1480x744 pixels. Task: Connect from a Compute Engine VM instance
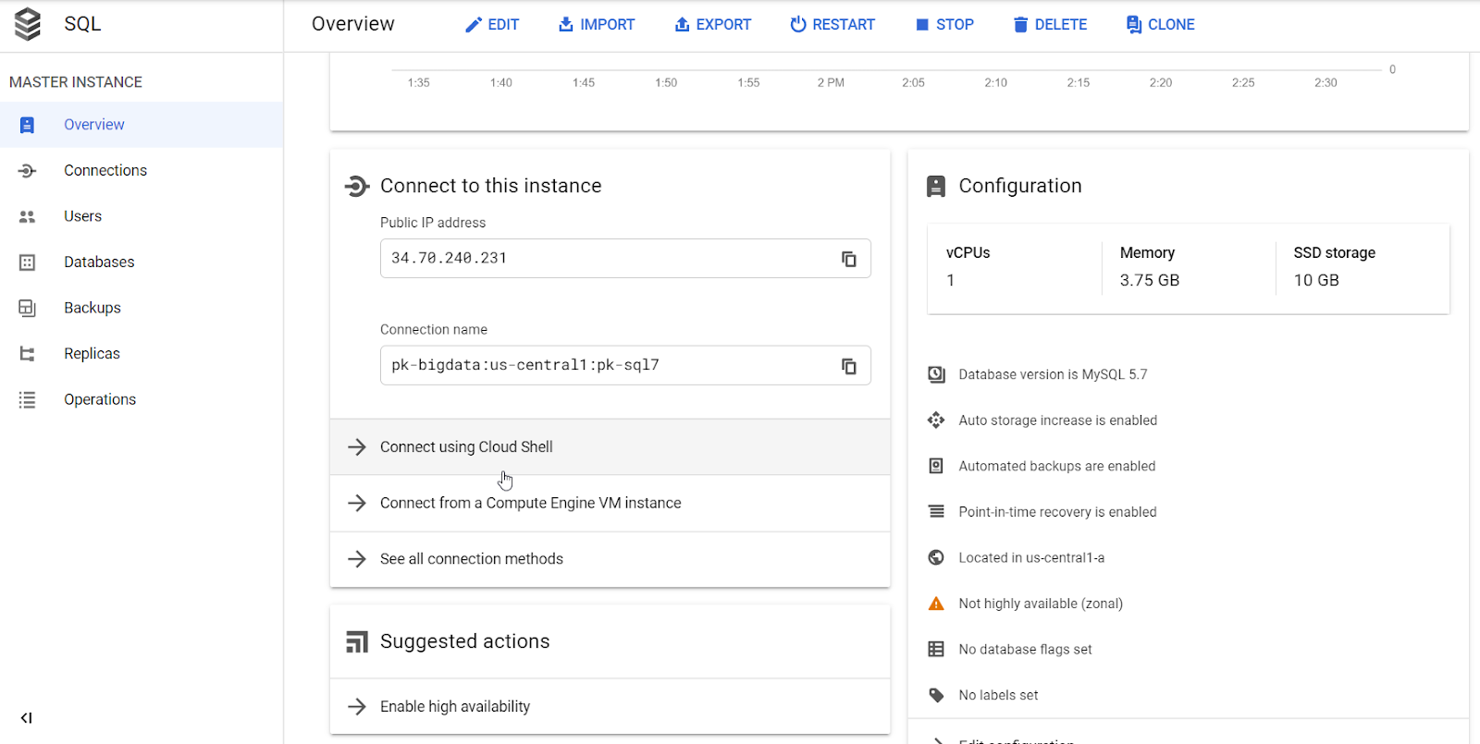[x=610, y=503]
